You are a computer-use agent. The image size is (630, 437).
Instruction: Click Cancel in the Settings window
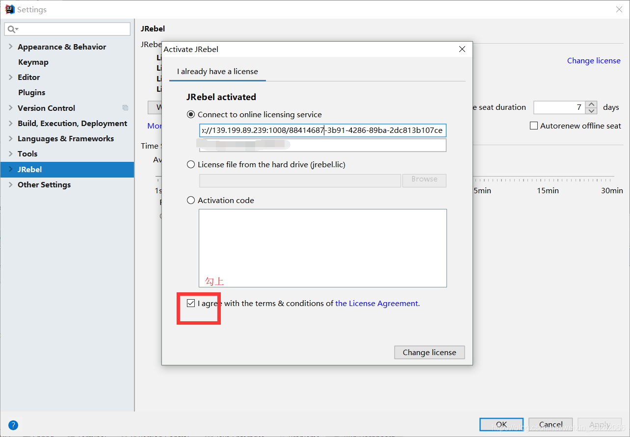tap(551, 425)
